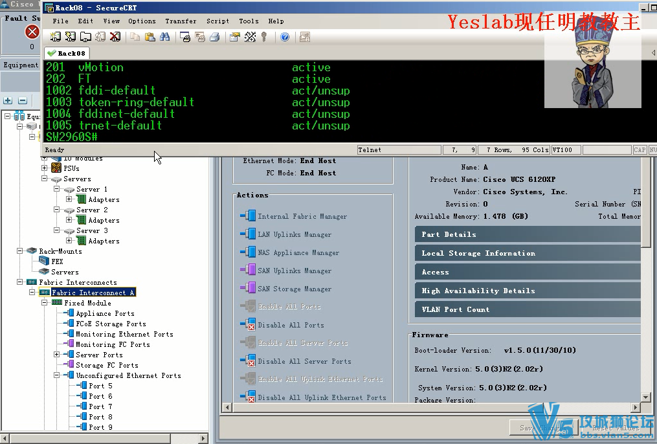Screen dimensions: 657x444
Task: Open the Script menu
Action: [x=217, y=21]
